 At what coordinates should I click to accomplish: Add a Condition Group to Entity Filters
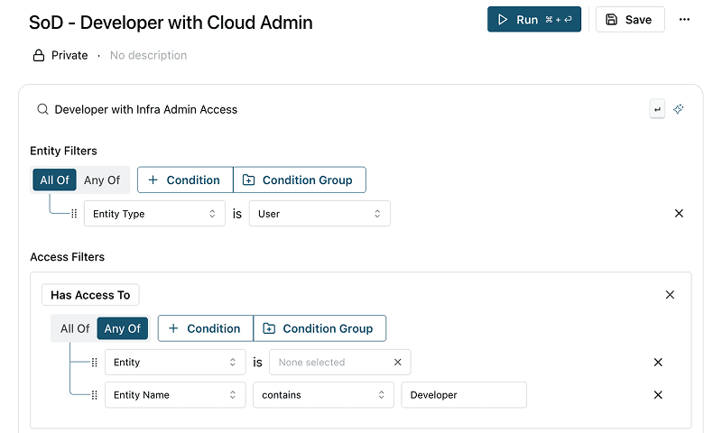point(299,180)
